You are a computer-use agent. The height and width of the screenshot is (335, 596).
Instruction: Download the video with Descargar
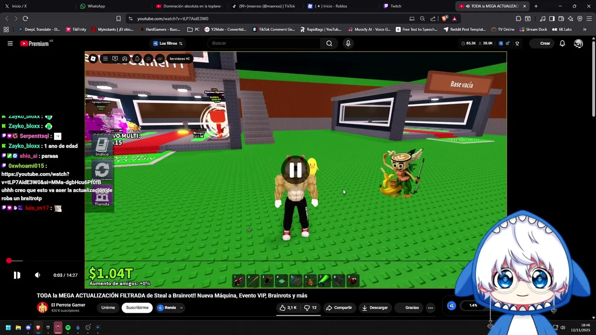[375, 308]
